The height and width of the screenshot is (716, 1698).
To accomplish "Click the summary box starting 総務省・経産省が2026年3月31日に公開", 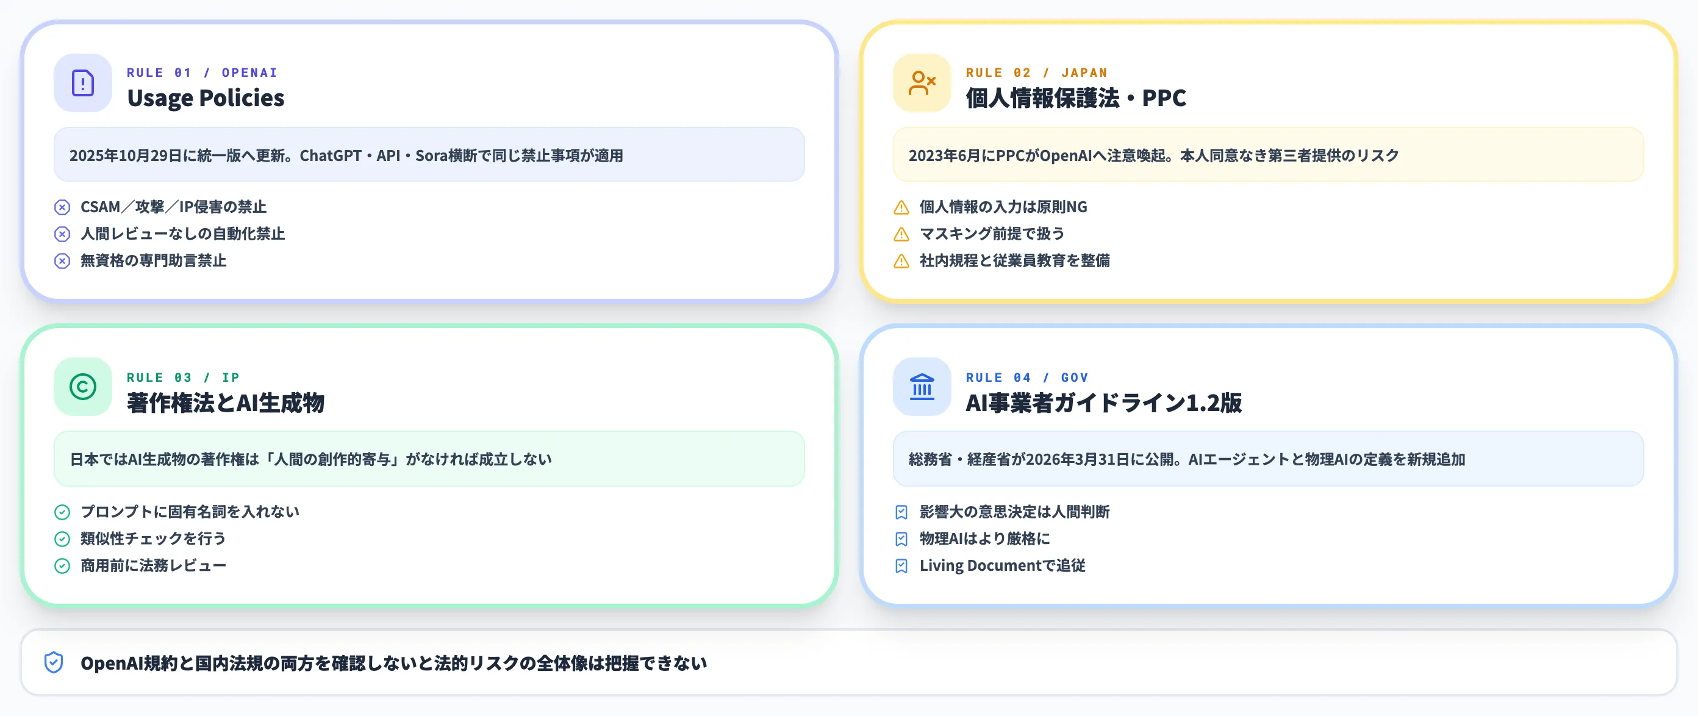I will (1268, 459).
